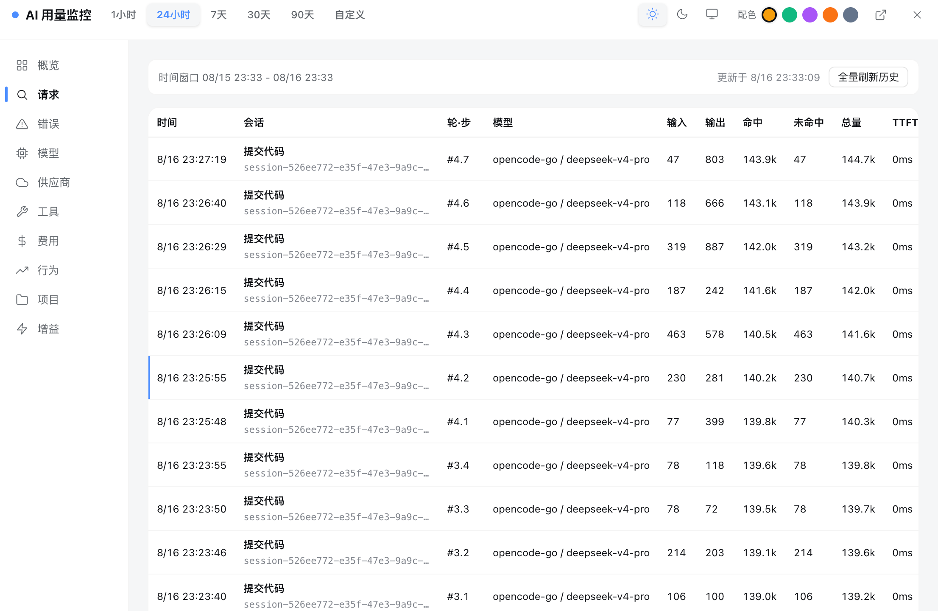This screenshot has height=611, width=938.
Task: Click the 时间 column header
Action: (x=167, y=123)
